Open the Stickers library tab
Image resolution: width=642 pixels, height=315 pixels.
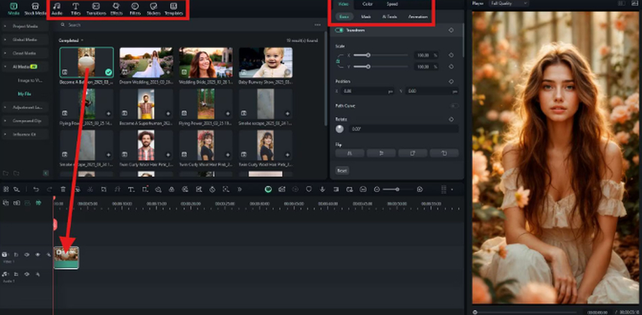tap(153, 9)
